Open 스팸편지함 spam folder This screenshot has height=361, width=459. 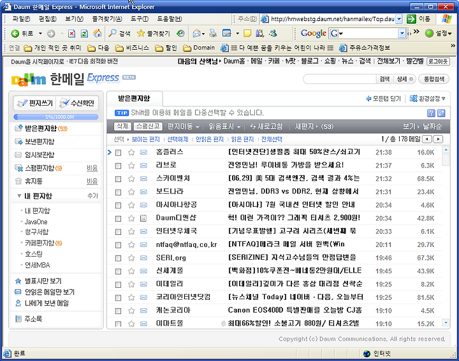click(38, 168)
